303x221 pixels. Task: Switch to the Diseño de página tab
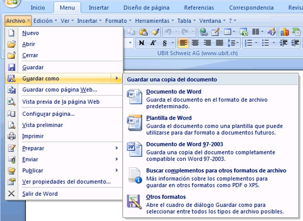(x=146, y=8)
